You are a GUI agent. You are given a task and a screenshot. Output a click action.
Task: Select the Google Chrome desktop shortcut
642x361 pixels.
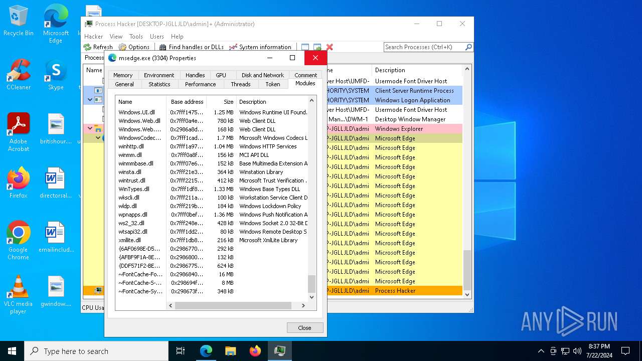coord(19,241)
